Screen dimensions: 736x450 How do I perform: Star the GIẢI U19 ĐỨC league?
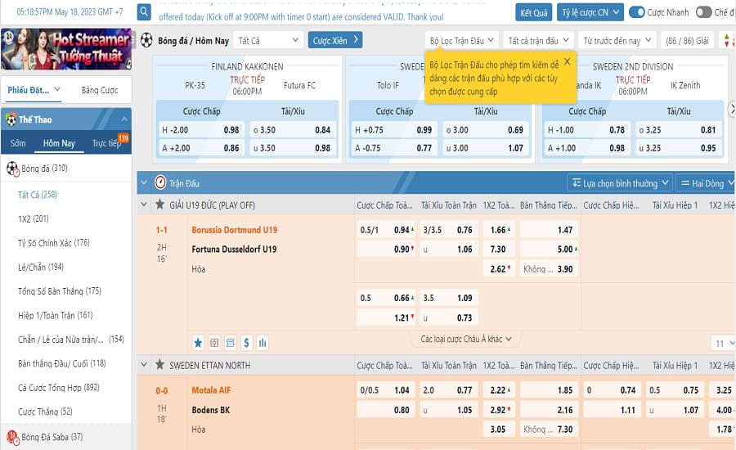(160, 205)
